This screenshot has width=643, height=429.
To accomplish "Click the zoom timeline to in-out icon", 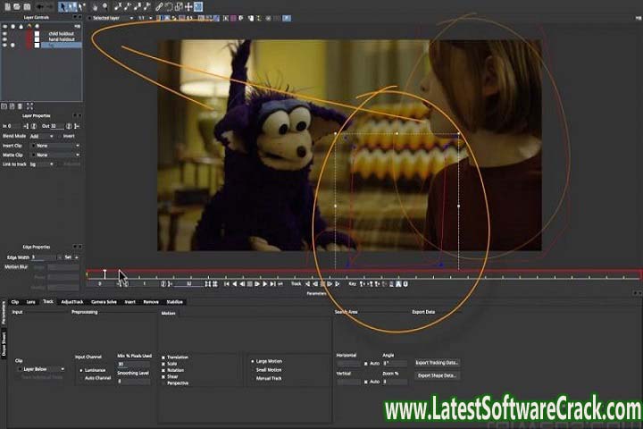I will (207, 284).
